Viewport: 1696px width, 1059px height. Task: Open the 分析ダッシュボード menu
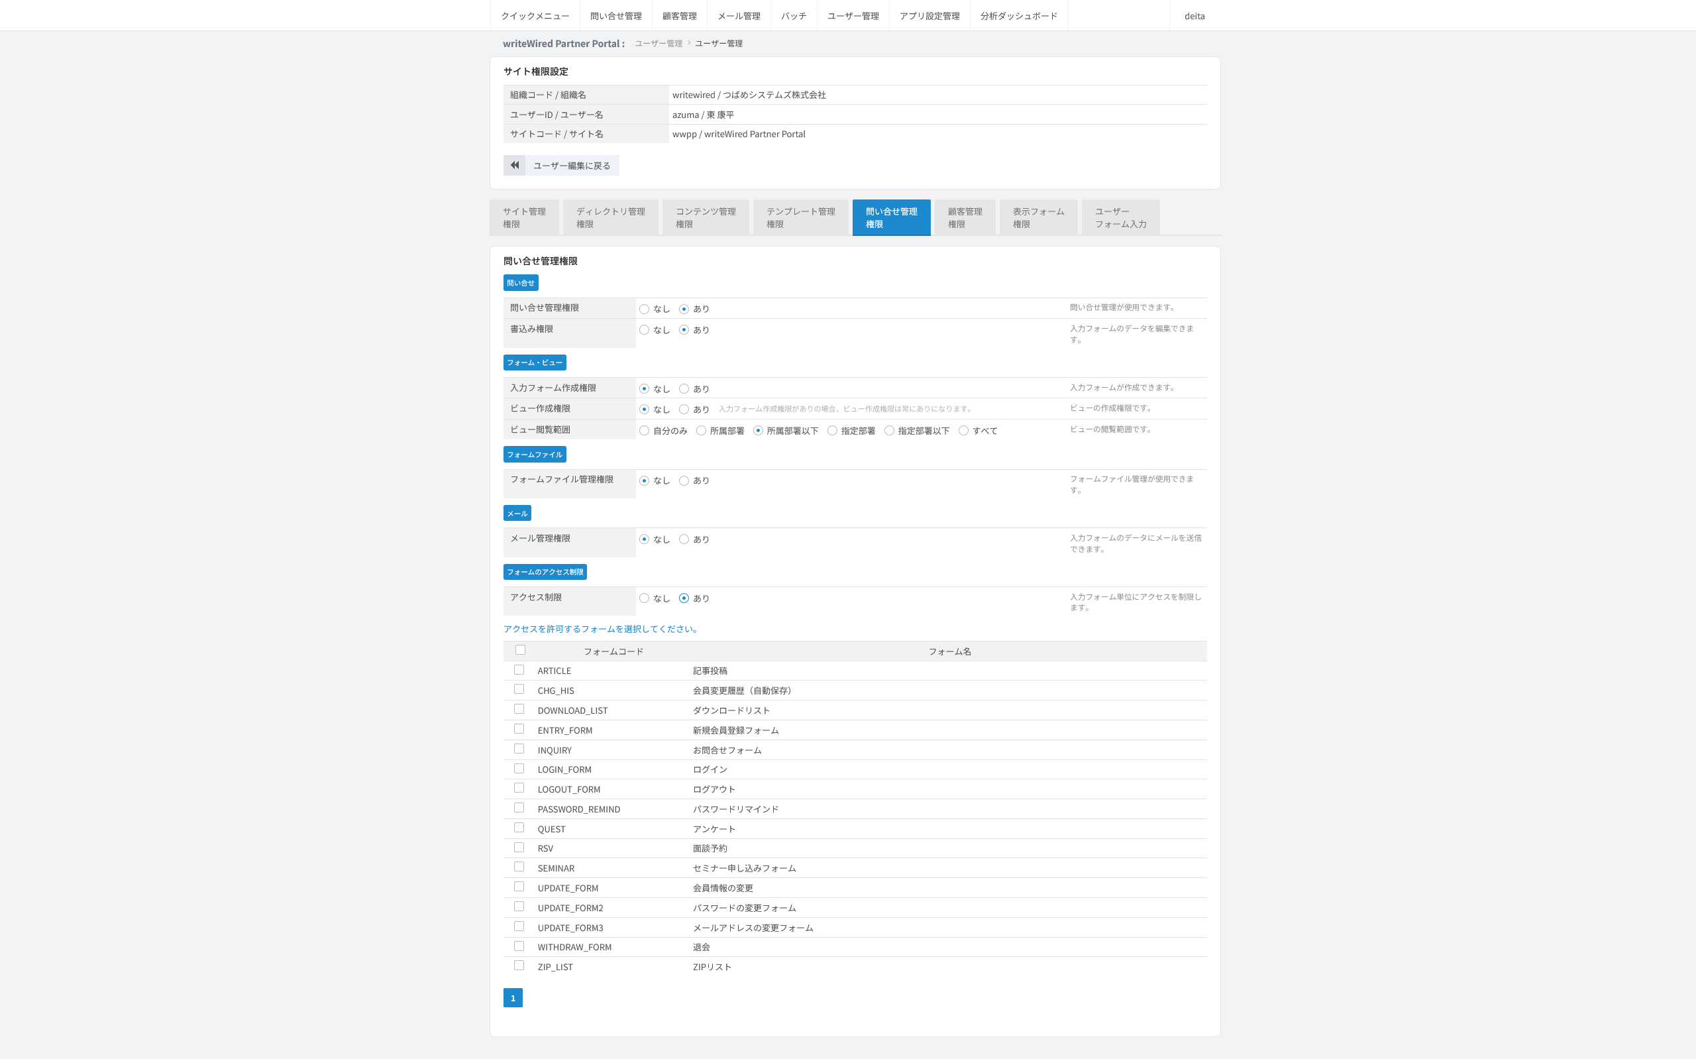coord(1018,15)
